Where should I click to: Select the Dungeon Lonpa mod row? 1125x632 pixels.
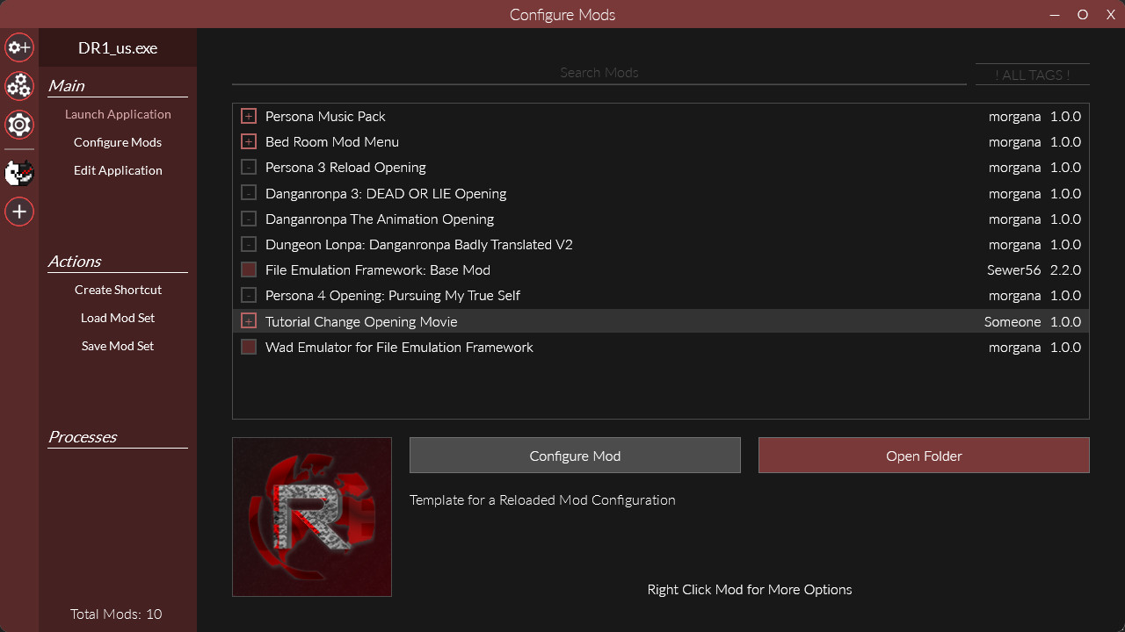[419, 244]
